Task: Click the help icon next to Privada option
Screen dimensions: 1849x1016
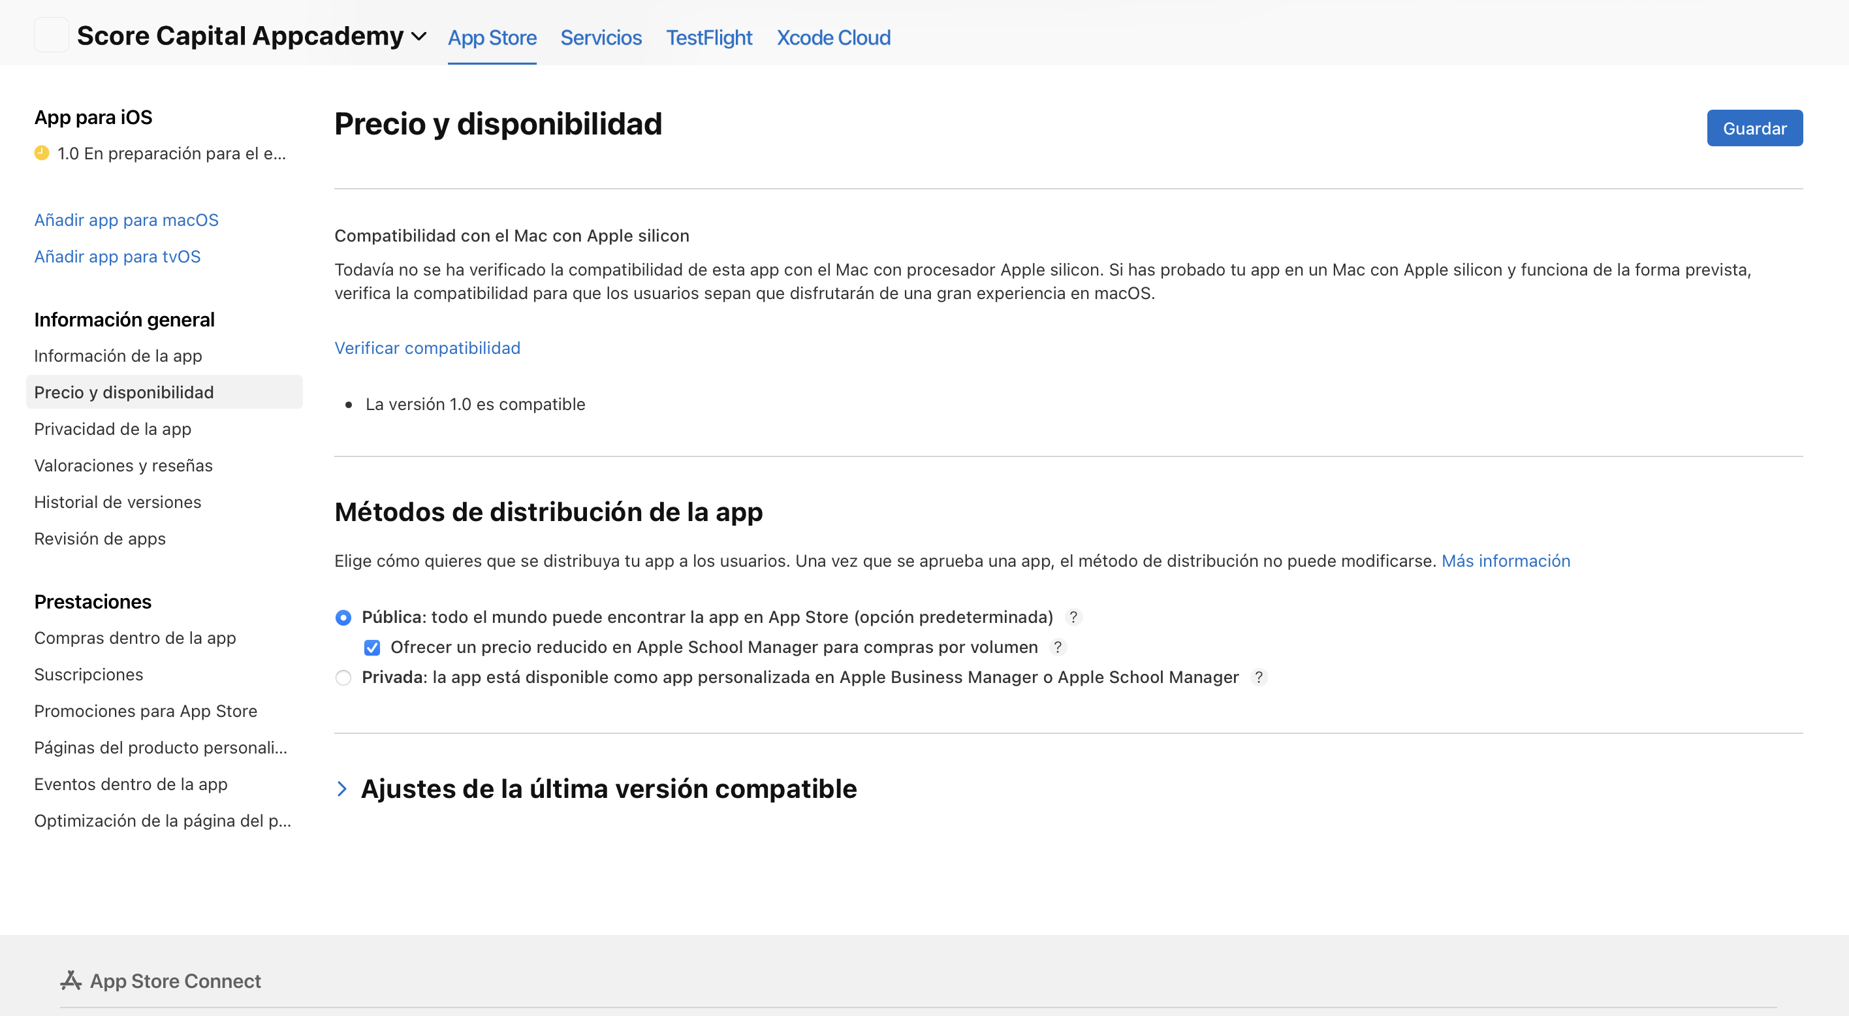Action: click(1258, 677)
